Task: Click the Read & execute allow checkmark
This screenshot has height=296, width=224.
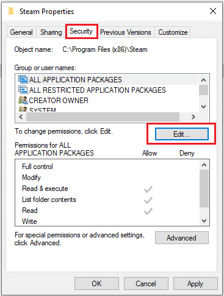Action: click(148, 189)
